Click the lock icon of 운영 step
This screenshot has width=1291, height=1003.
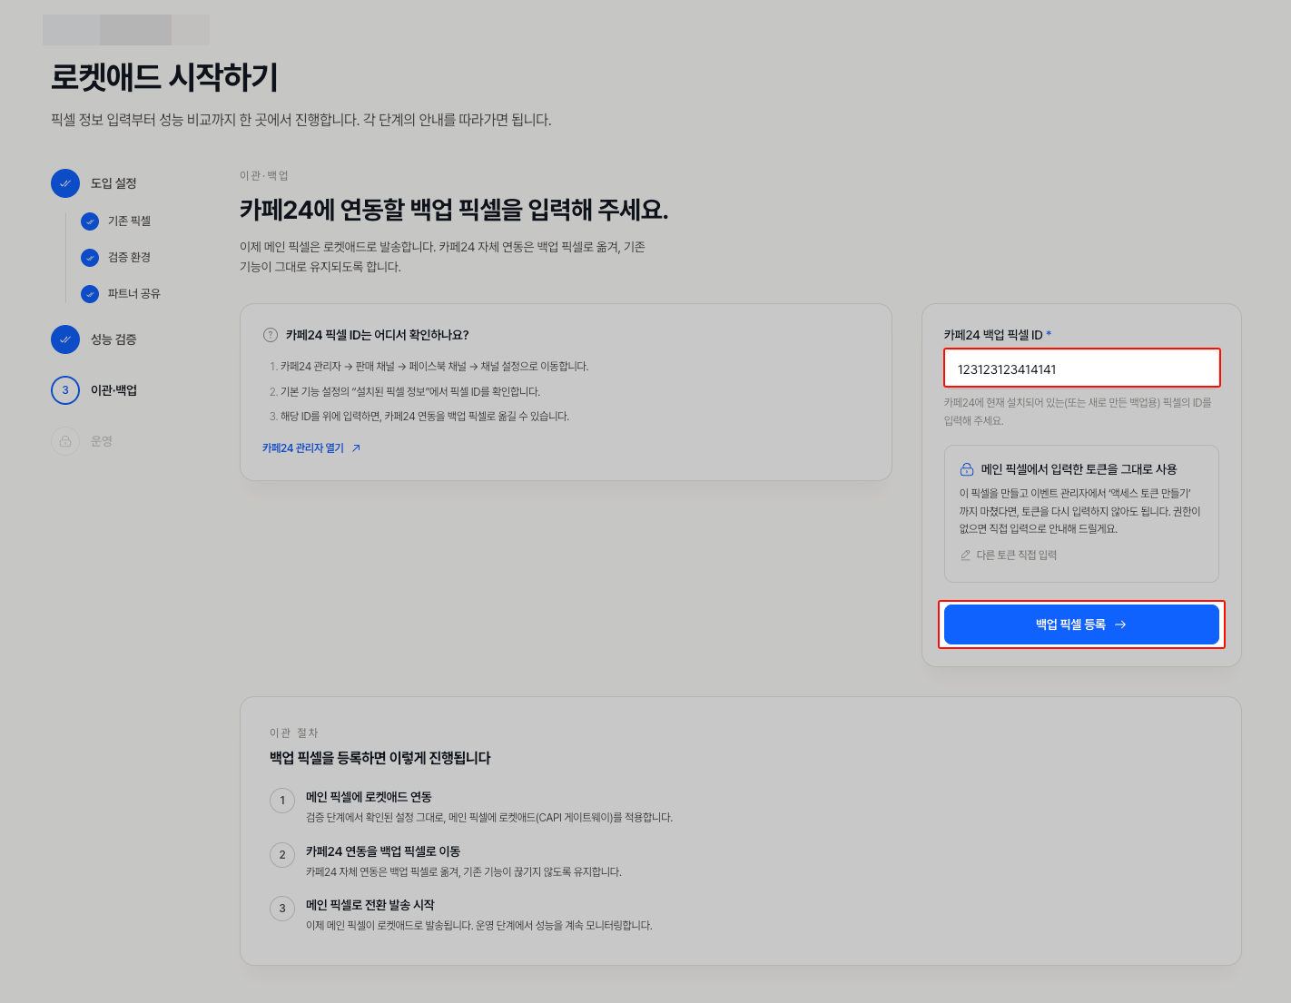[65, 441]
